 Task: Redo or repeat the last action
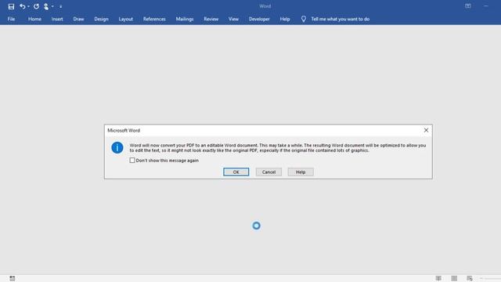point(36,6)
